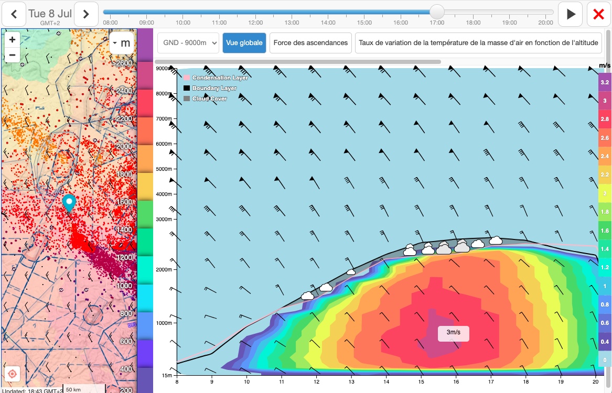Zoom out on the map
This screenshot has height=393, width=612.
pos(12,54)
